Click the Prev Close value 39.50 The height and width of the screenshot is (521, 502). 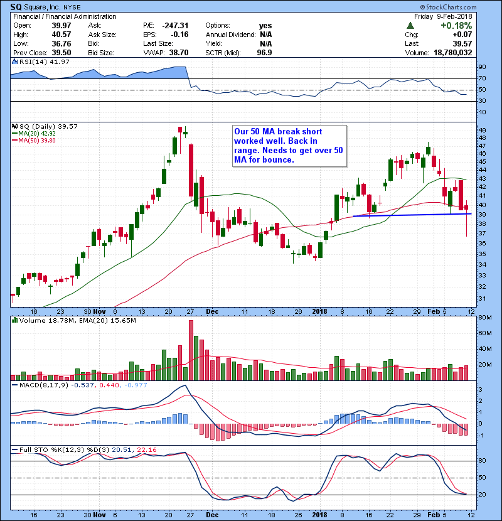tap(61, 53)
